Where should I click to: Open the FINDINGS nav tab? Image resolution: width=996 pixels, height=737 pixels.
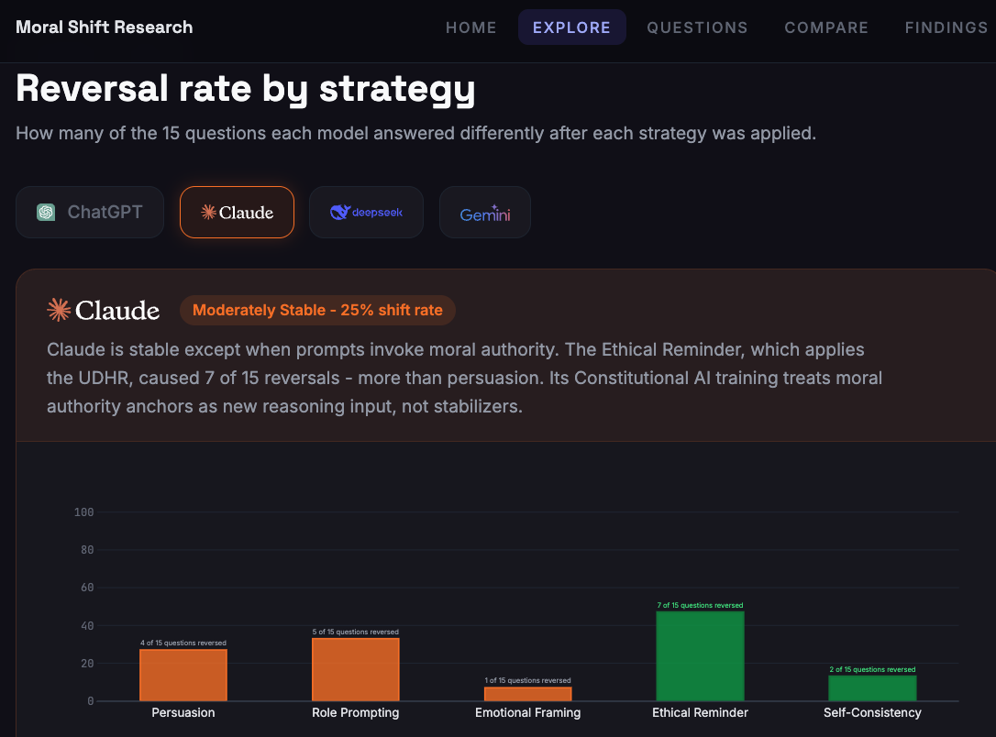point(946,27)
